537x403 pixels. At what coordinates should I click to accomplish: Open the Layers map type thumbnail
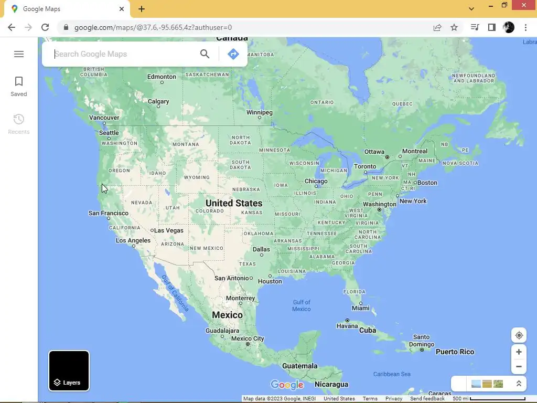69,371
